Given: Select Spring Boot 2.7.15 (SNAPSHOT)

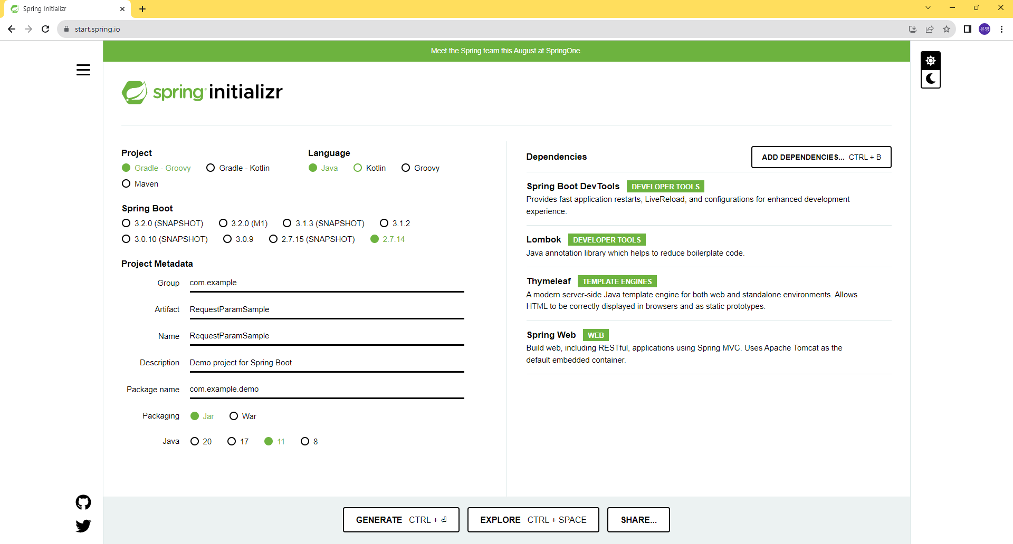Looking at the screenshot, I should point(312,239).
